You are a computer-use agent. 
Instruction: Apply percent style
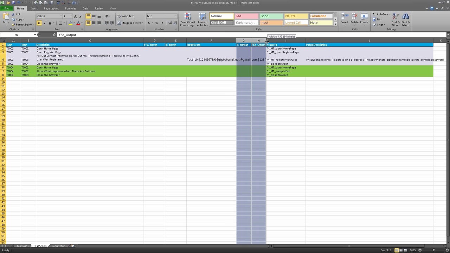(157, 23)
